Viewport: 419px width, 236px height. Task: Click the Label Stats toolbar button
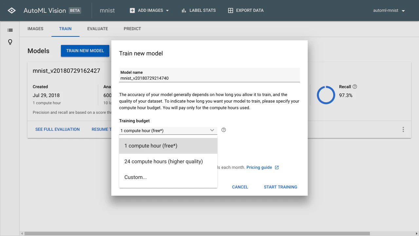pos(198,10)
